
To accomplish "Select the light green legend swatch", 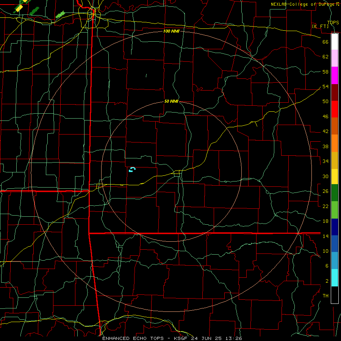I will (335, 210).
